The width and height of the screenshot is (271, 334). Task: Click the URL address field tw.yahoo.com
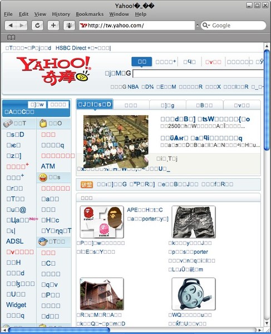tap(137, 26)
